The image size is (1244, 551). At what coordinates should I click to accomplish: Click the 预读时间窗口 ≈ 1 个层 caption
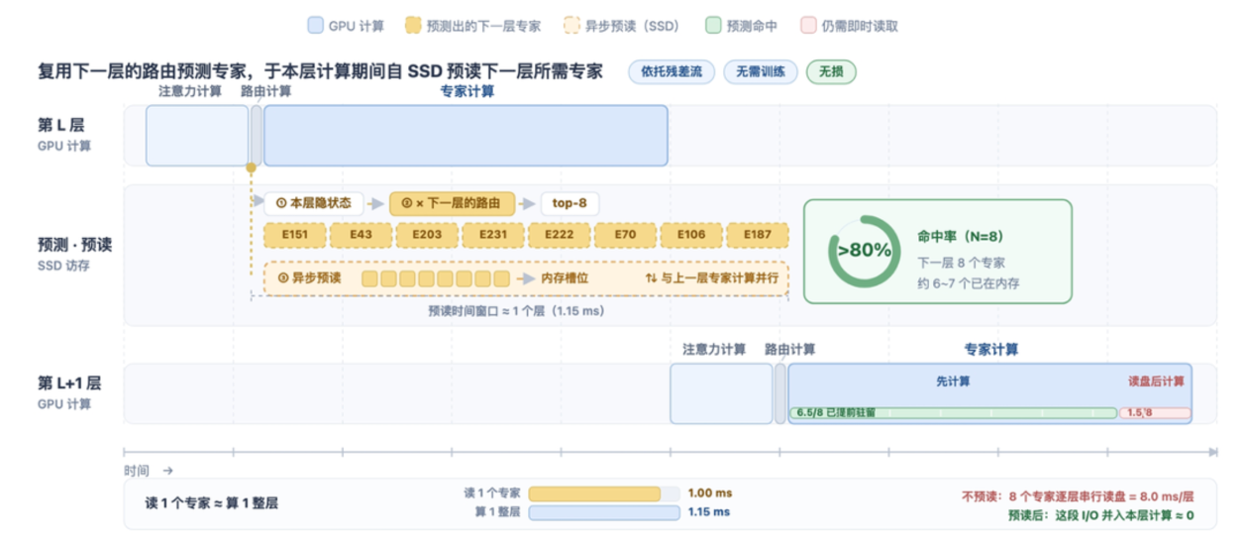tap(516, 310)
